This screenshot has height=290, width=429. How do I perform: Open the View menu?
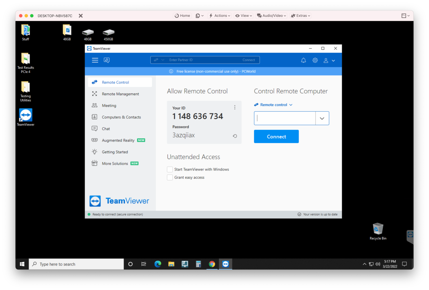(x=244, y=16)
